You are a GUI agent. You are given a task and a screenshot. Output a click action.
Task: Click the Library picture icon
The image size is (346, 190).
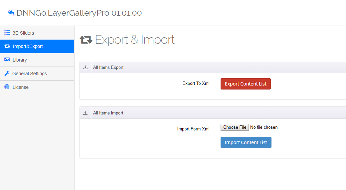pos(7,60)
